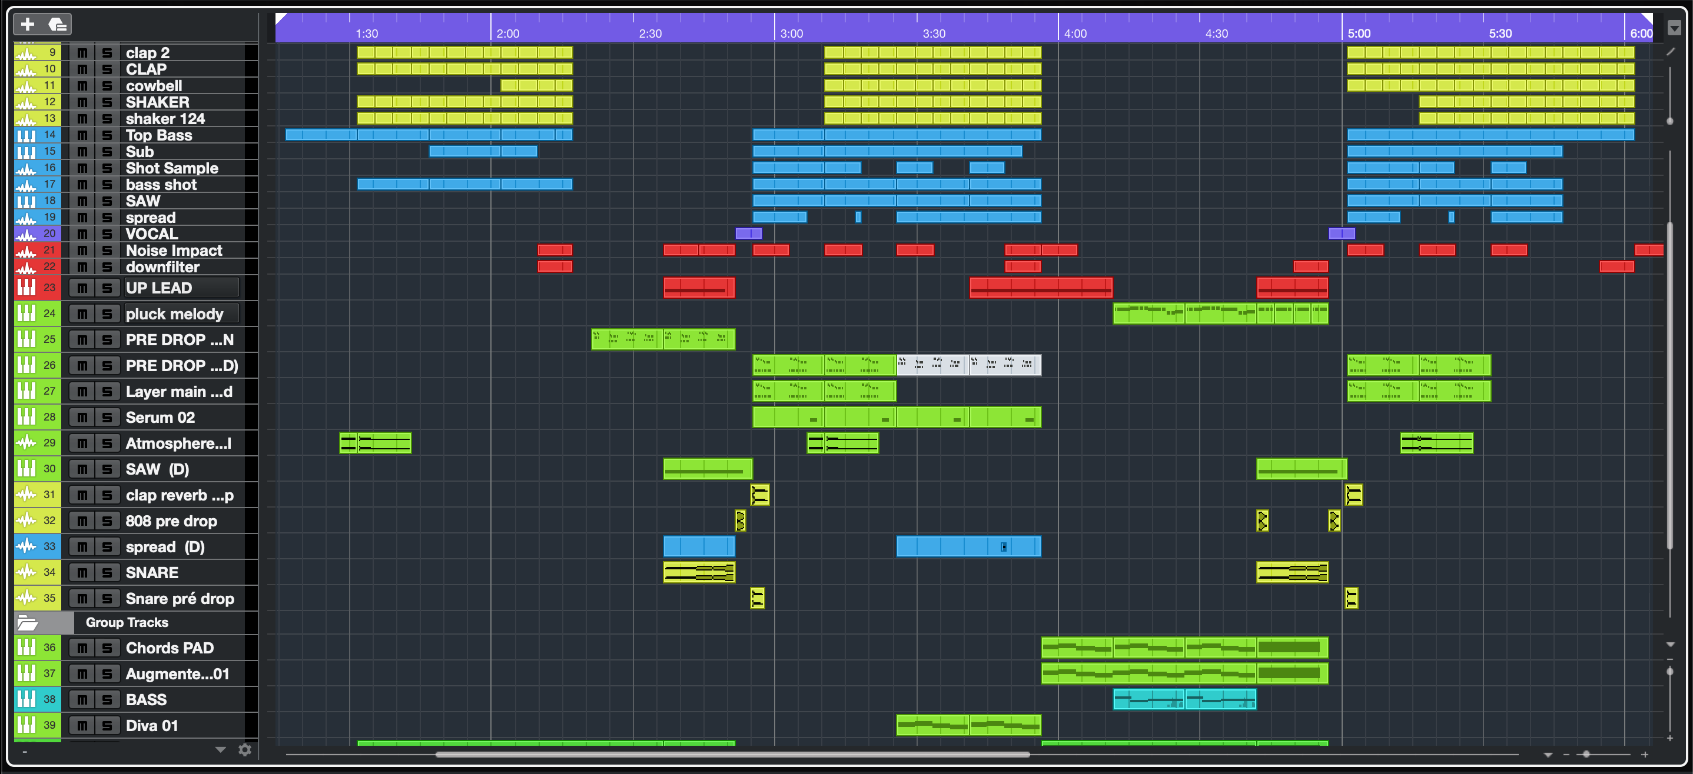
Task: Click the horizontal timeline scrollbar
Action: (x=732, y=755)
